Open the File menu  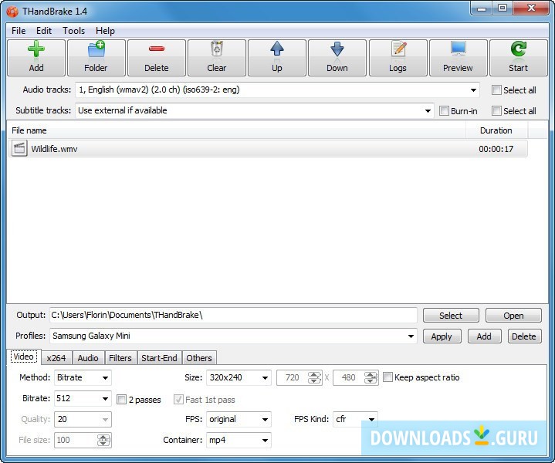click(19, 31)
